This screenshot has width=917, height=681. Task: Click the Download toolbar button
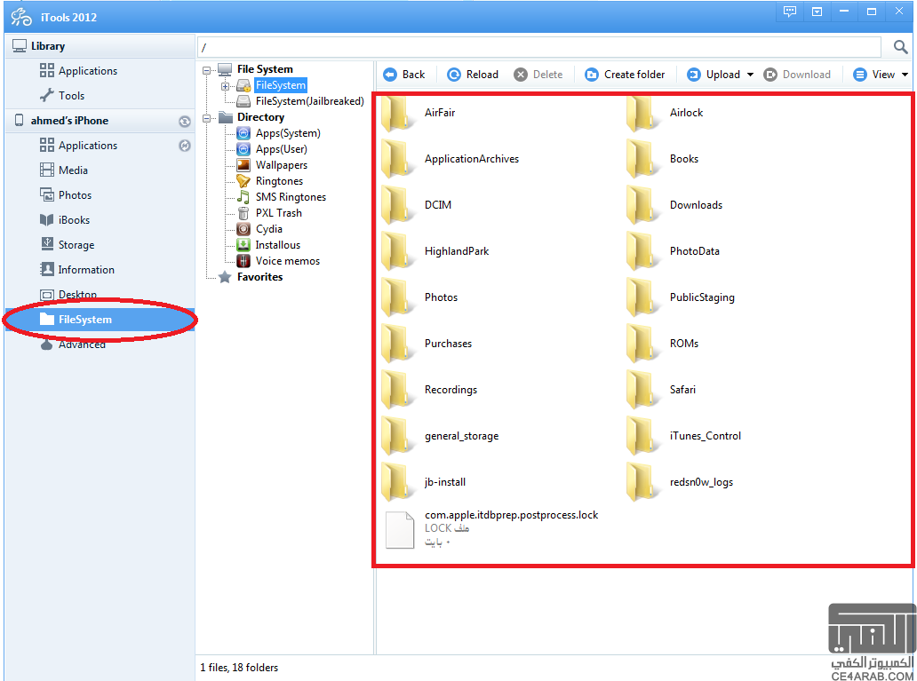tap(797, 75)
